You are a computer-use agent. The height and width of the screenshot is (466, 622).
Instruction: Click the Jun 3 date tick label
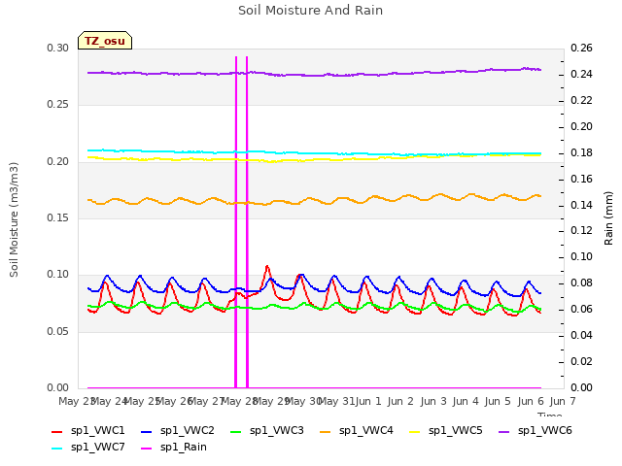click(433, 401)
